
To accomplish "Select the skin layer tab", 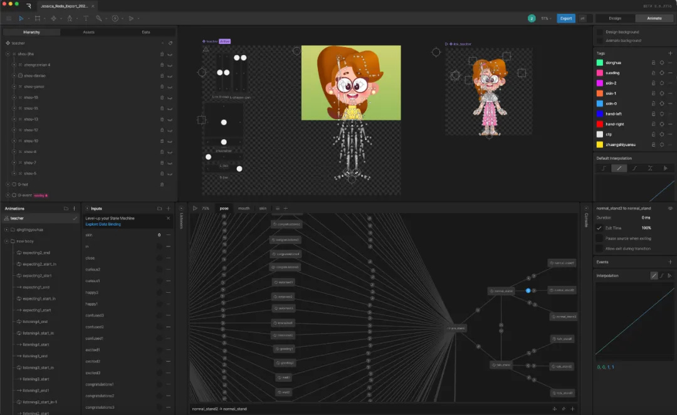I will [x=263, y=208].
